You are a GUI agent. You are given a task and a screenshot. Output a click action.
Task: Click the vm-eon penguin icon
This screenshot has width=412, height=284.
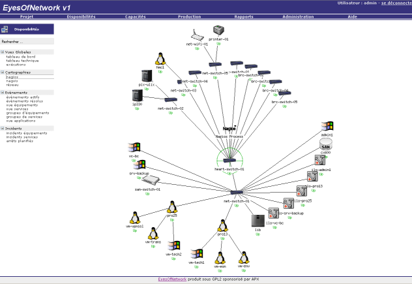(220, 258)
